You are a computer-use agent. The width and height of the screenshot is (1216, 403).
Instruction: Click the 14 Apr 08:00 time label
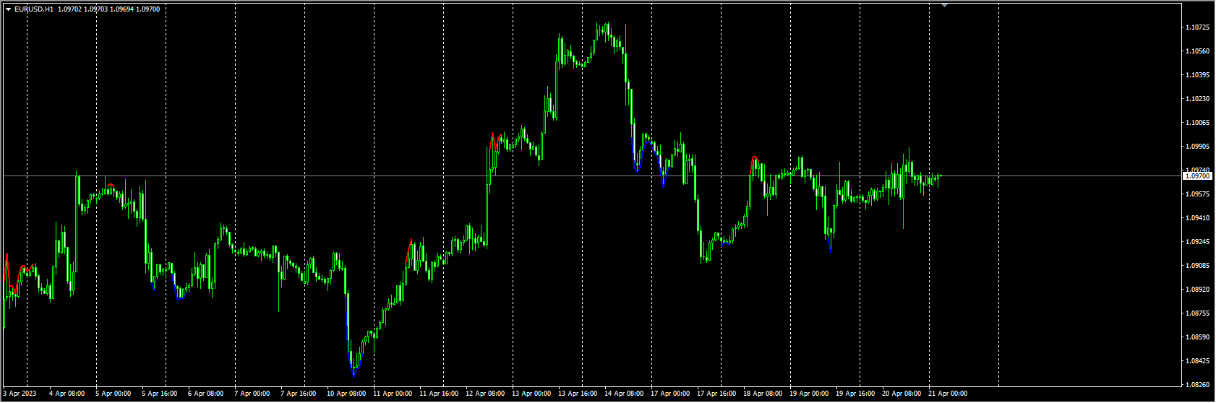[624, 394]
